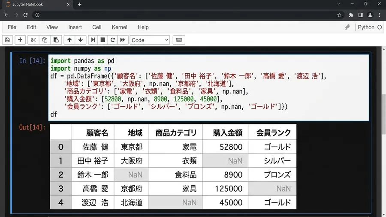Click the cell 鈴木 一郎
This screenshot has height=217, width=386.
click(x=93, y=175)
